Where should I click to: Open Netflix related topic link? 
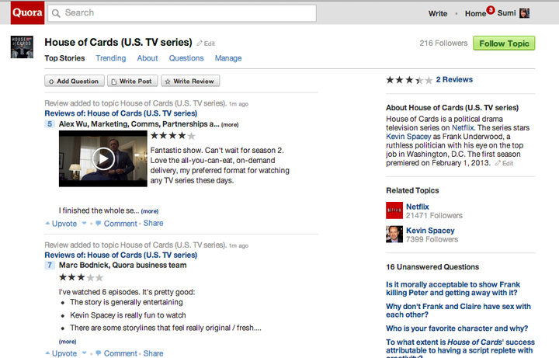click(x=418, y=207)
